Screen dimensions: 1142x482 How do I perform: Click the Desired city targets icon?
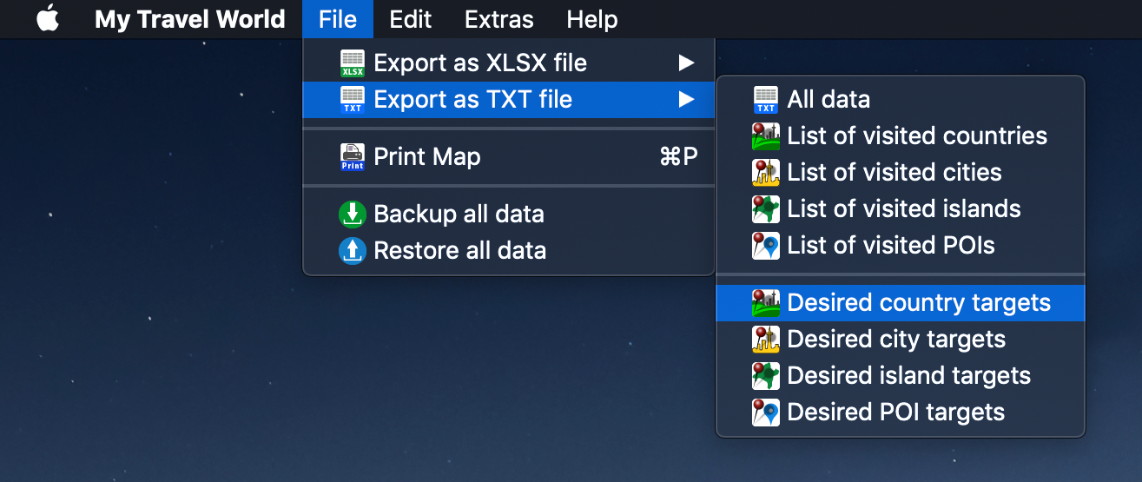point(766,340)
